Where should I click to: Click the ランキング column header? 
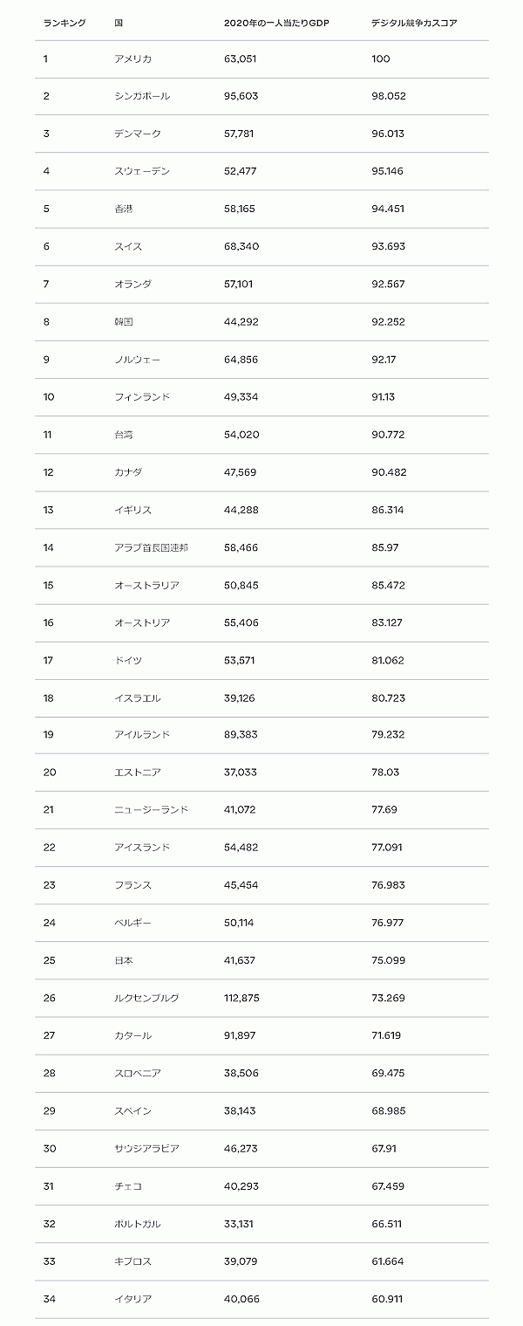(x=65, y=23)
